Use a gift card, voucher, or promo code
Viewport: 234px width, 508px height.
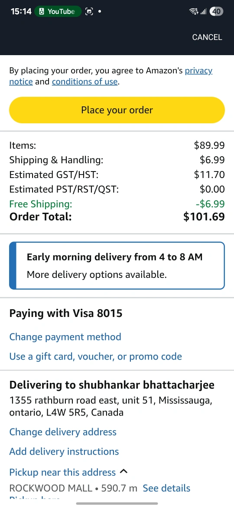tap(96, 357)
